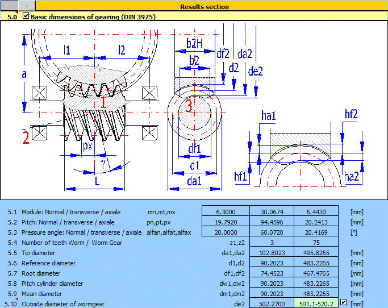Select symbol text dw1,dw2
The width and height of the screenshot is (388, 308).
(232, 284)
